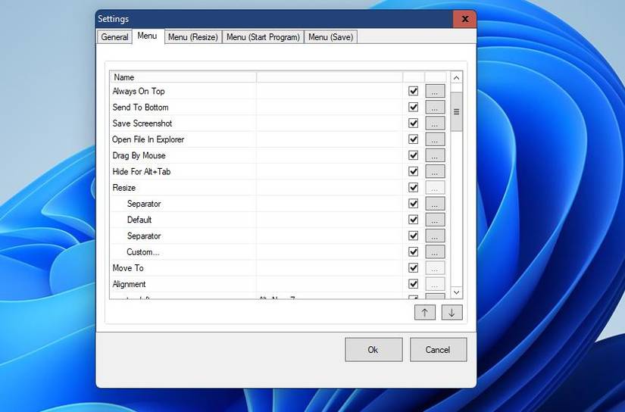Select the Save Screenshot row
625x412 pixels.
point(277,123)
